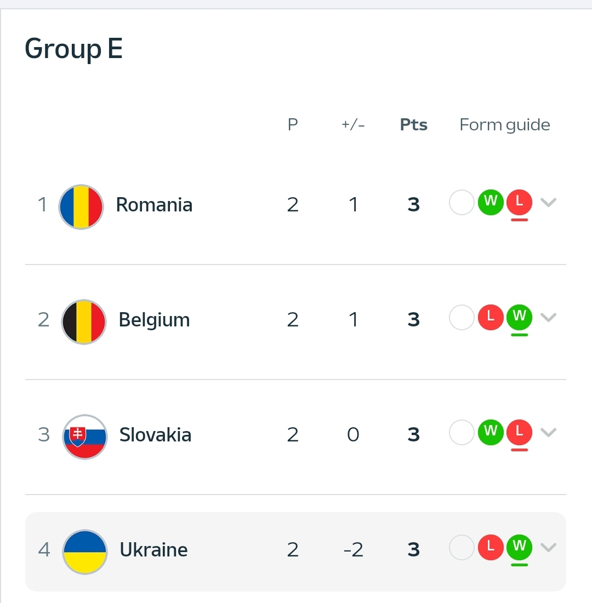592x603 pixels.
Task: Click Slovakia's green W form badge
Action: click(491, 432)
